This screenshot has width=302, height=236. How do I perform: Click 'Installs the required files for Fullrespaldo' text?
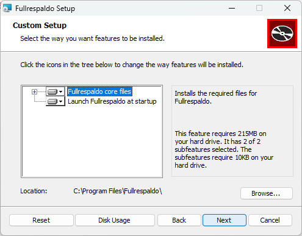click(x=216, y=97)
